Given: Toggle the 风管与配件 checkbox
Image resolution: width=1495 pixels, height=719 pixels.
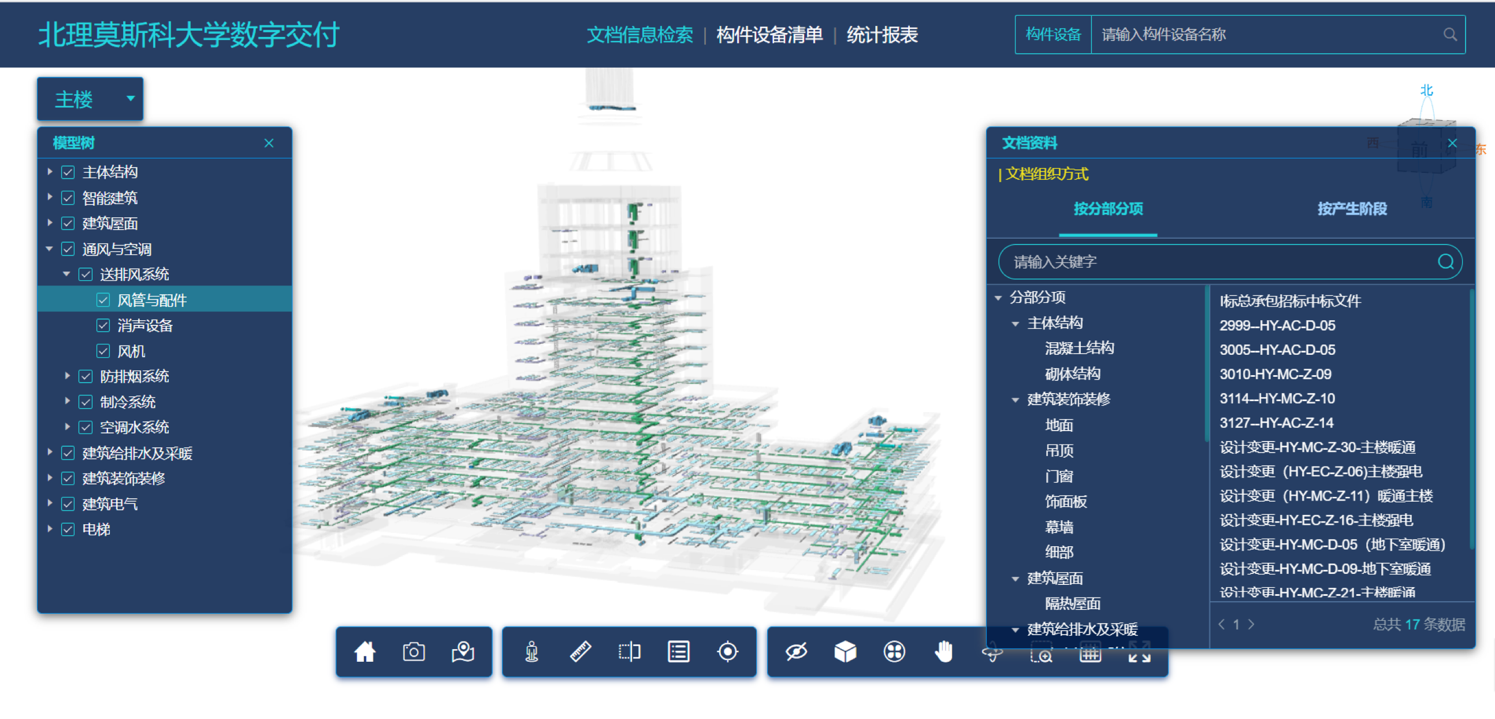Looking at the screenshot, I should point(103,301).
